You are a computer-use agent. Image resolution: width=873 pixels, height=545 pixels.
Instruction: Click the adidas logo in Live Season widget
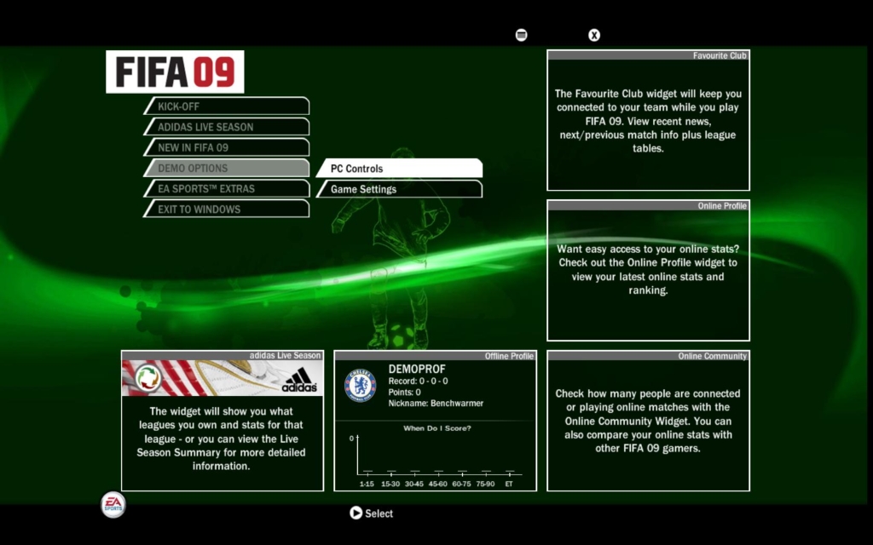(x=299, y=380)
